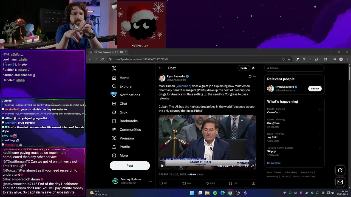Open Profile in X sidebar

click(121, 147)
